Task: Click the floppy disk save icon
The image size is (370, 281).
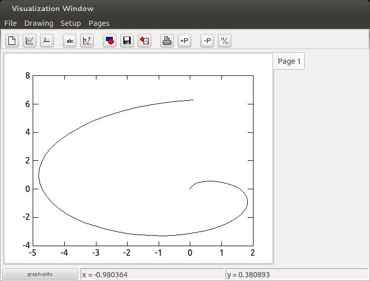Action: click(127, 41)
